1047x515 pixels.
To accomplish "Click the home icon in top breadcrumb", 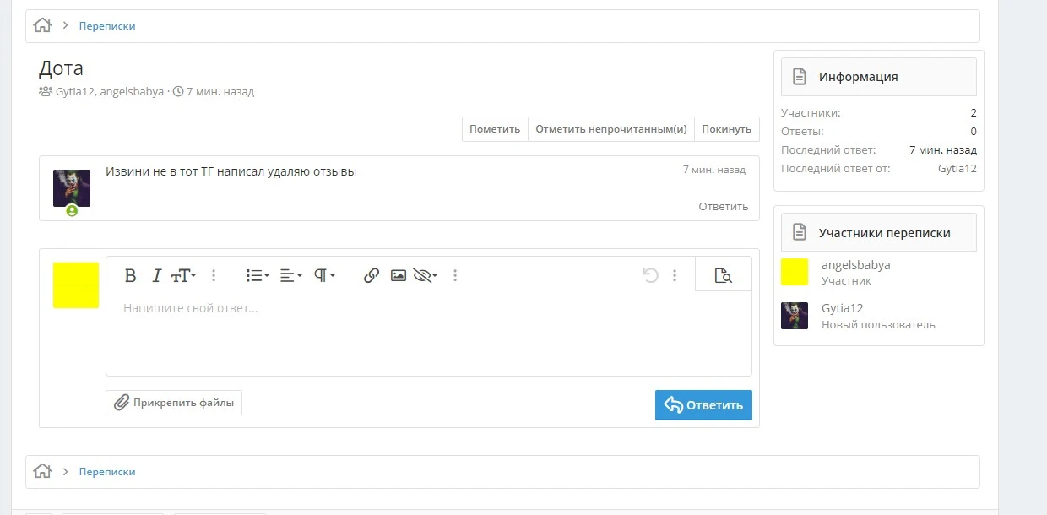I will [42, 25].
